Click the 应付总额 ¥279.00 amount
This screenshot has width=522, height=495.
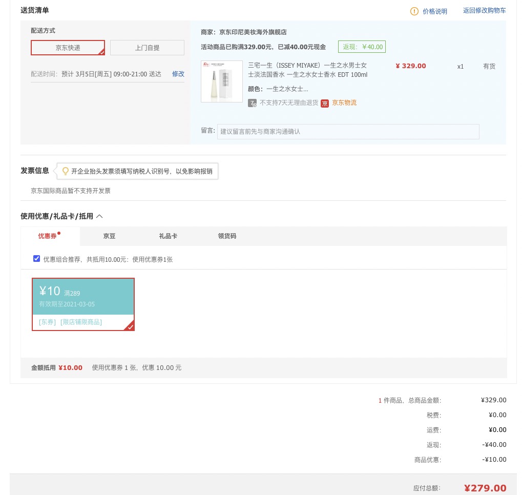[x=485, y=488]
